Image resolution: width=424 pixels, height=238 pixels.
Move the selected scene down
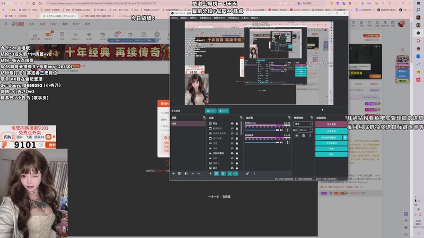pos(199,173)
